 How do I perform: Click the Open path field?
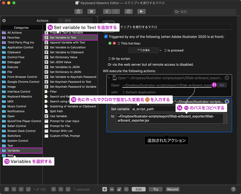(x=167, y=85)
